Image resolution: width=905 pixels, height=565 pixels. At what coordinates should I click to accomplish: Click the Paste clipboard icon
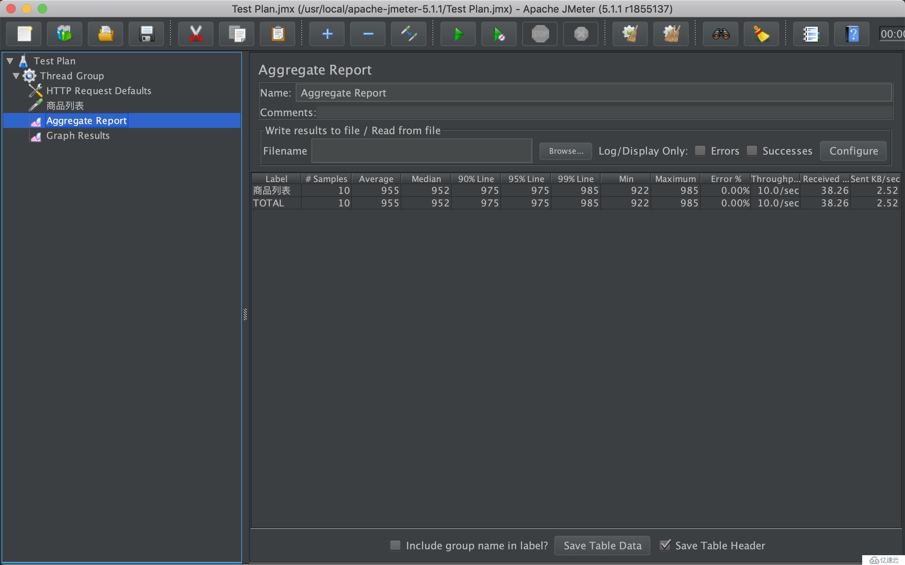pos(277,34)
